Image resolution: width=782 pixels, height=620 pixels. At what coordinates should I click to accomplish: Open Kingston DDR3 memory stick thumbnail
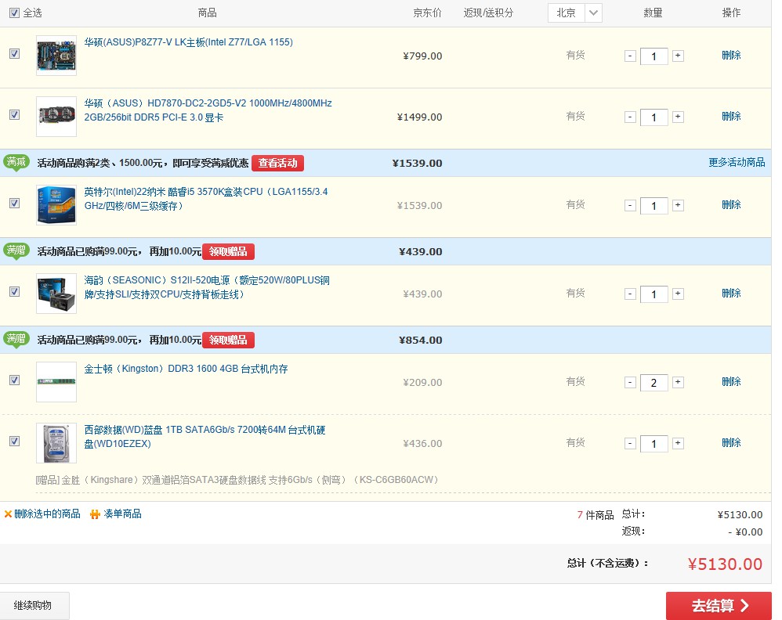56,382
